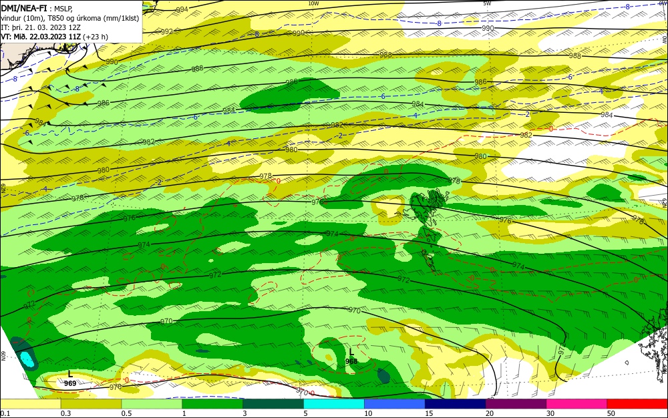
Task: Pick the cyan 5–10 legend swatch
Action: pyautogui.click(x=333, y=404)
